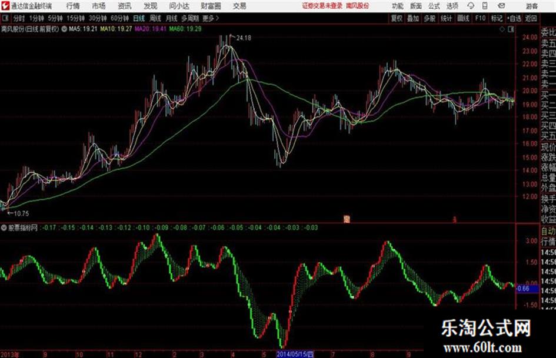
Task: Switch to 1分钟 period tab
Action: pyautogui.click(x=36, y=18)
